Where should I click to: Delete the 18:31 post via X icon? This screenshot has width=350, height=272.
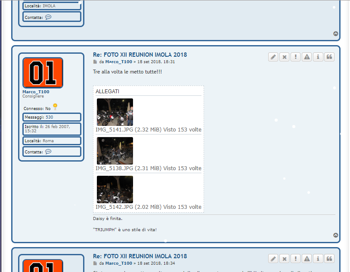(x=285, y=57)
